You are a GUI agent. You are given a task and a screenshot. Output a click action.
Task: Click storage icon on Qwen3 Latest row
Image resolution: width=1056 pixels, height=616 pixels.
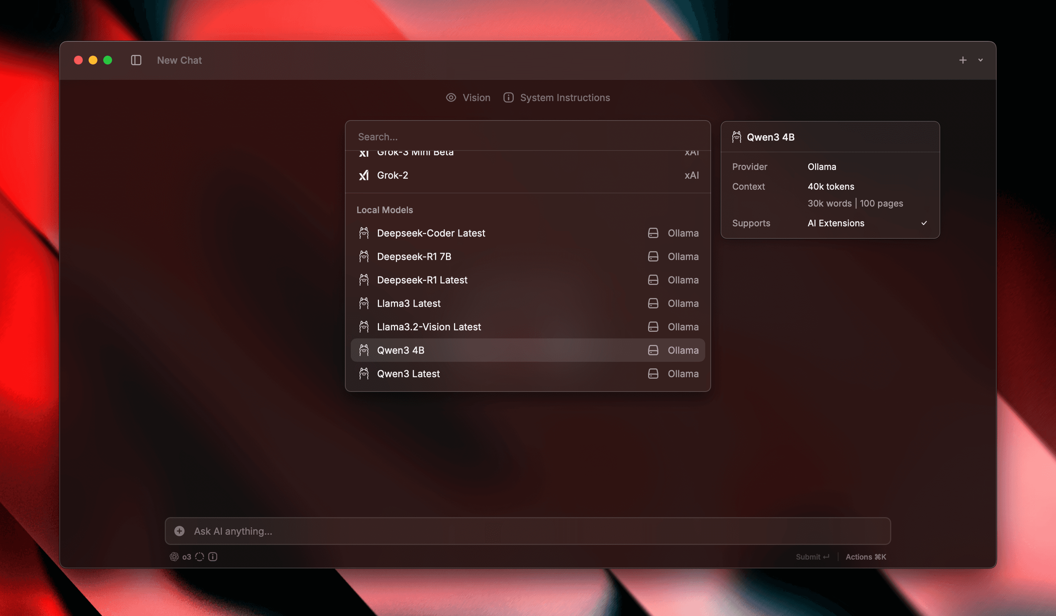(x=653, y=374)
